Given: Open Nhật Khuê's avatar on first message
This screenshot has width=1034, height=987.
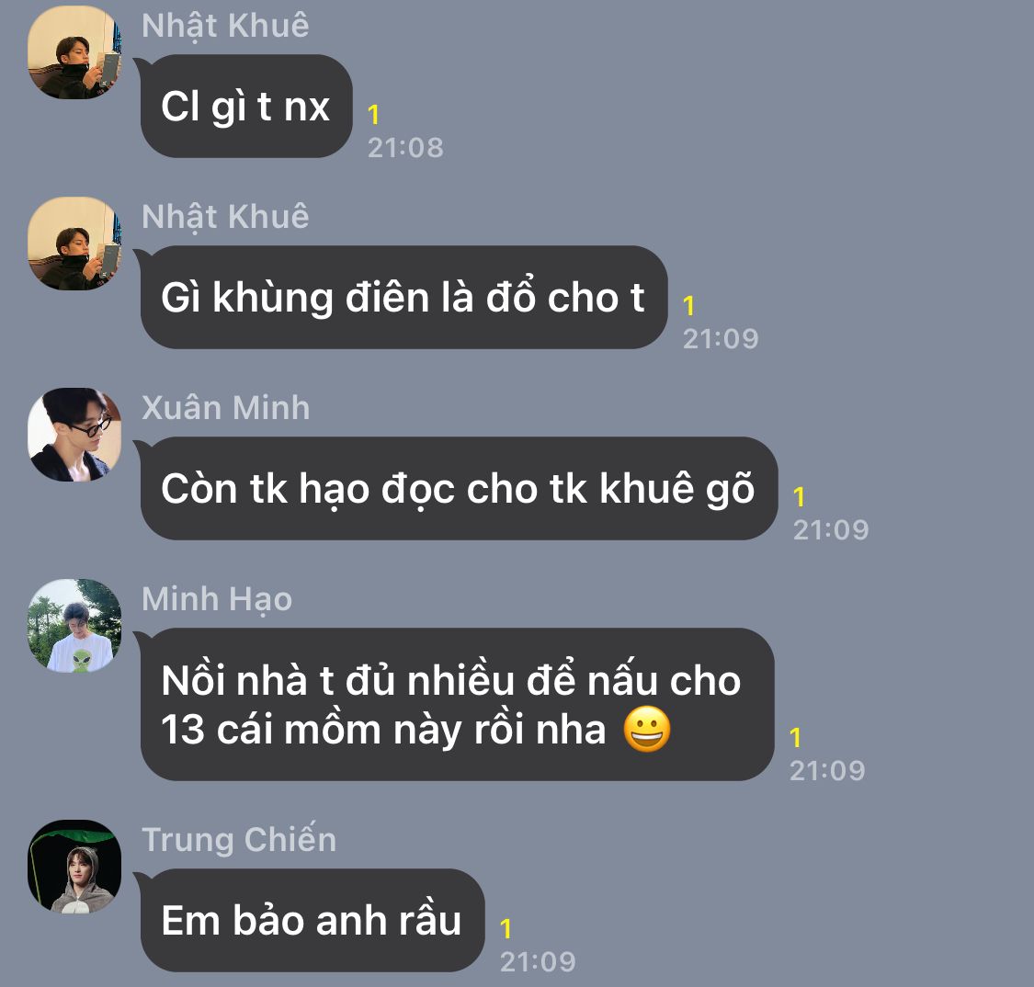Looking at the screenshot, I should tap(74, 52).
